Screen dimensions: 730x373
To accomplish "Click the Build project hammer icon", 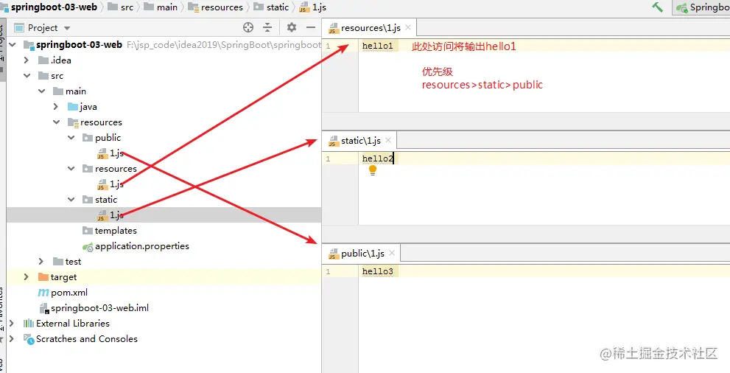I will coord(657,7).
